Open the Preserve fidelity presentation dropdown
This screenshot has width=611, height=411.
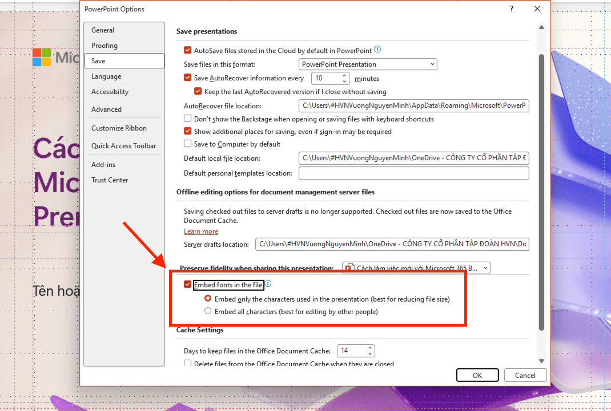[x=416, y=268]
